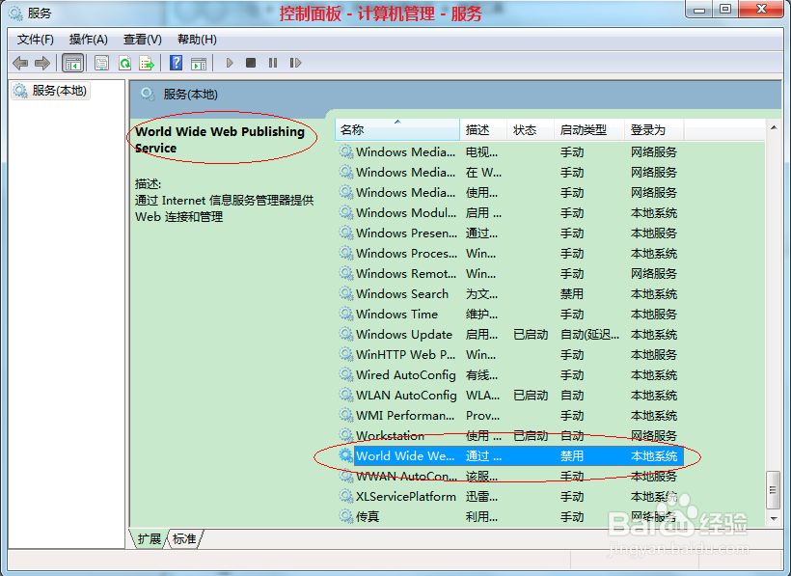Viewport: 791px width, 576px height.
Task: Click the Export List toolbar icon
Action: click(147, 63)
